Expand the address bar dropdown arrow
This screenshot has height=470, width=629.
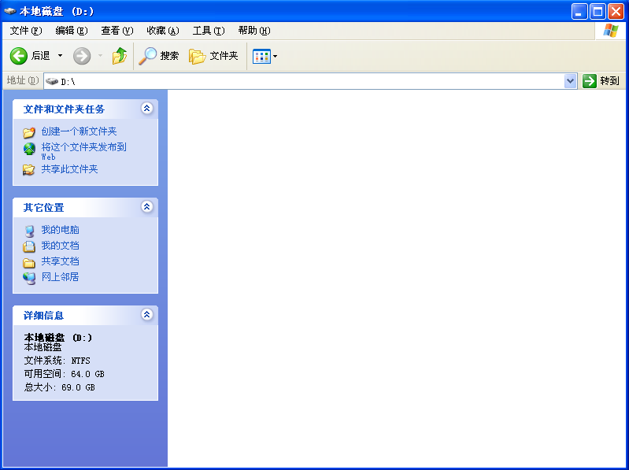pyautogui.click(x=571, y=81)
